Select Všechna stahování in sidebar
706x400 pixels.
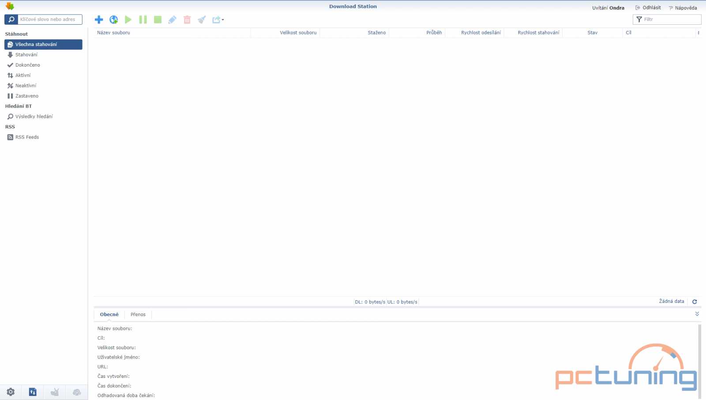click(x=43, y=44)
